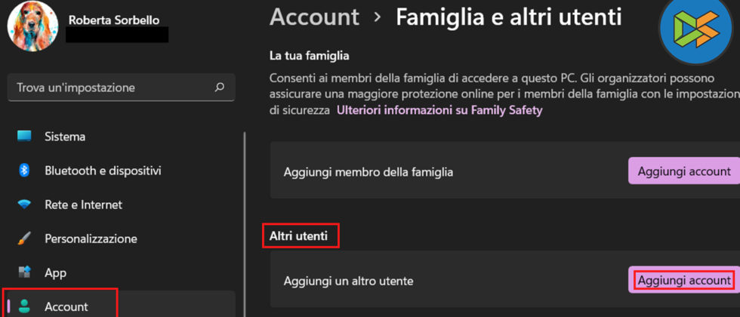Click the Rete e Internet Wi-Fi icon
Screen dimensions: 740x317
coord(24,205)
